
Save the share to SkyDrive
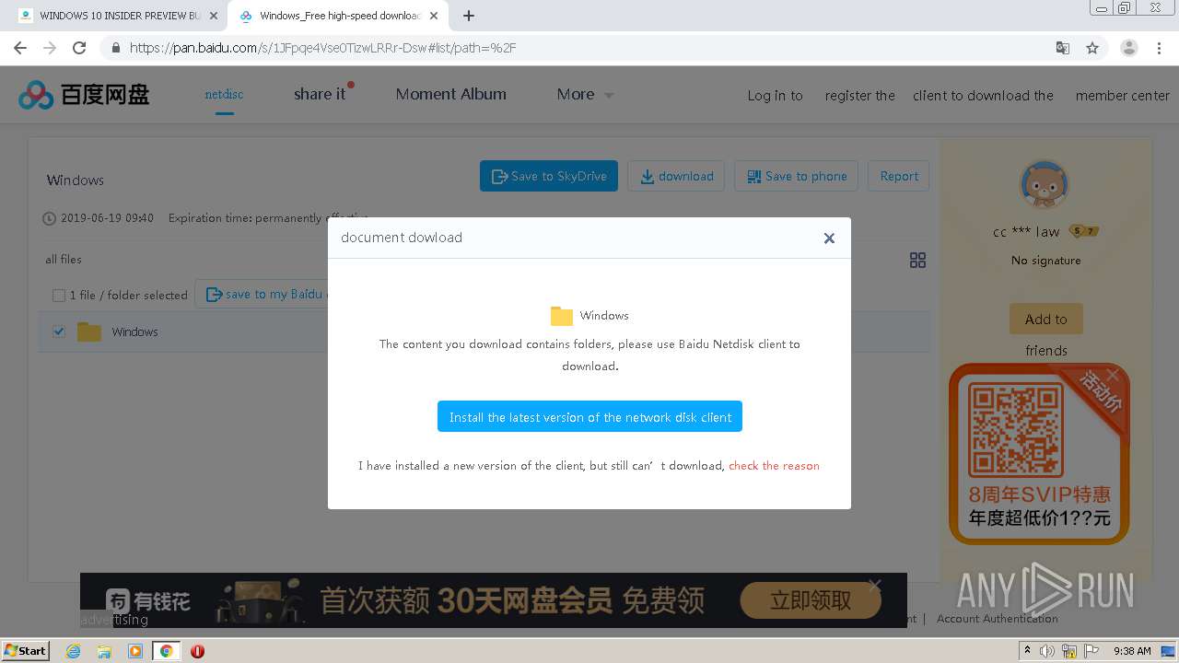[x=549, y=176]
